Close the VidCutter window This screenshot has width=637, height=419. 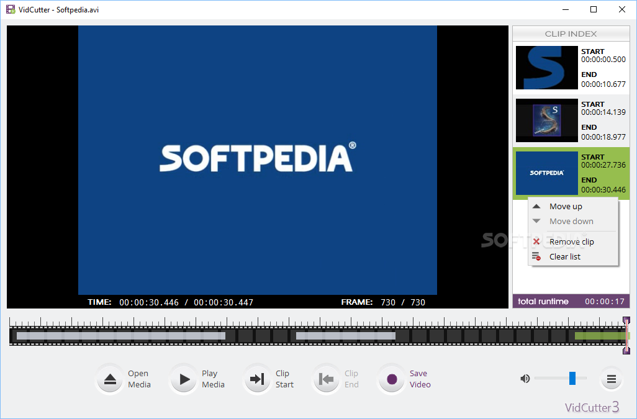point(622,9)
